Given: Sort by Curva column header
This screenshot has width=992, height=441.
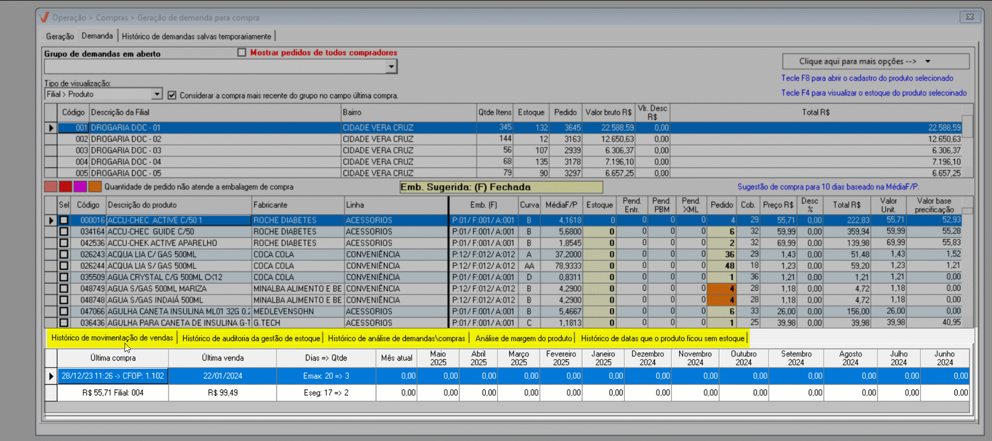Looking at the screenshot, I should (529, 205).
